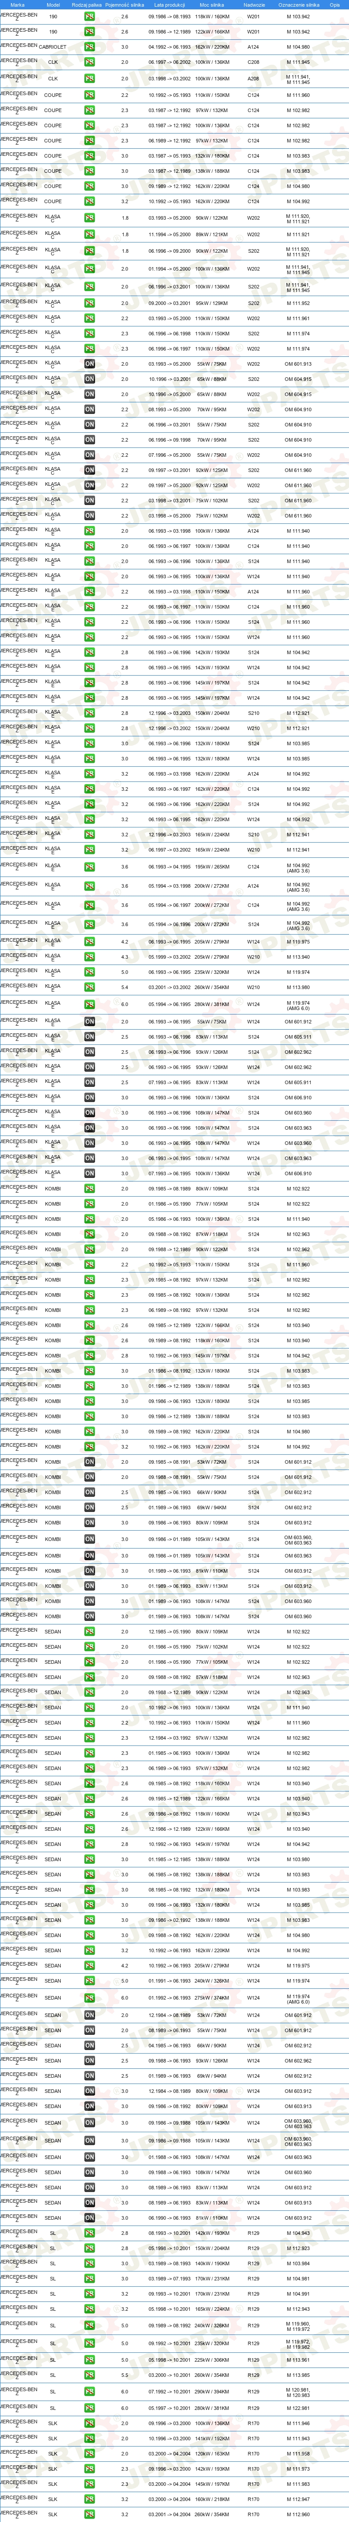Click the Lata produkcji column header
This screenshot has height=2522, width=349.
169,5
